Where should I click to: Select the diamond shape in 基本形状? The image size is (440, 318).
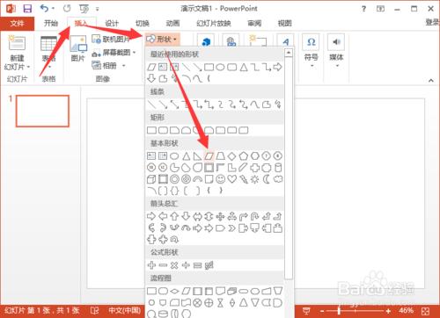[231, 156]
